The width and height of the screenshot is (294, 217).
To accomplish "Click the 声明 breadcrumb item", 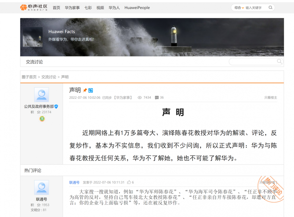I will pos(65,77).
